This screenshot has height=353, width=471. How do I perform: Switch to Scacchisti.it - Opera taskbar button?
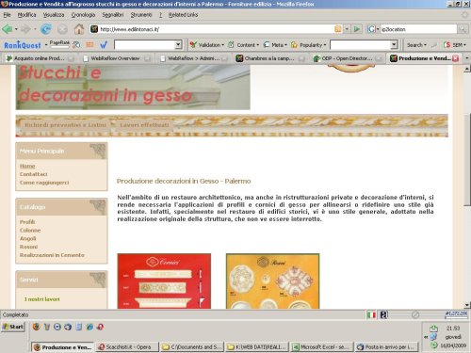click(127, 347)
